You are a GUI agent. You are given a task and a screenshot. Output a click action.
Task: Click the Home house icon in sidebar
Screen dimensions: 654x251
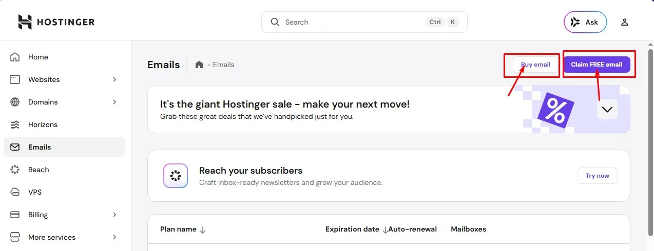click(x=15, y=57)
